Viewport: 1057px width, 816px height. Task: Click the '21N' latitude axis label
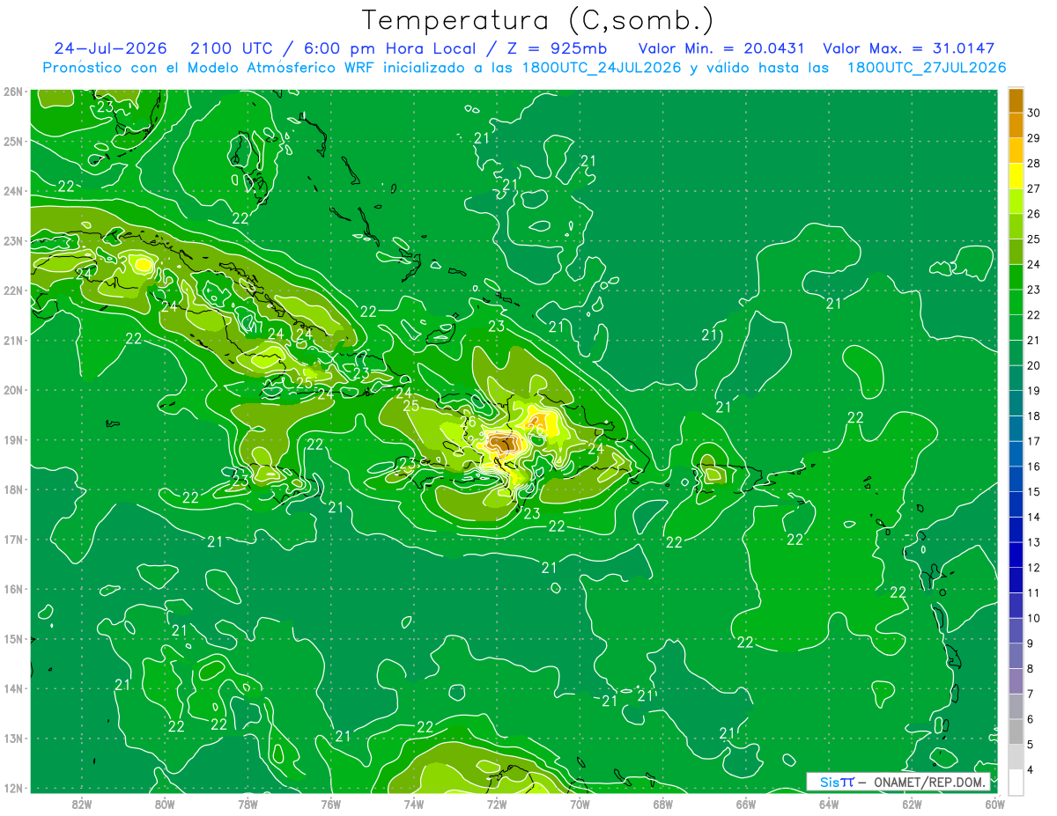pos(13,341)
